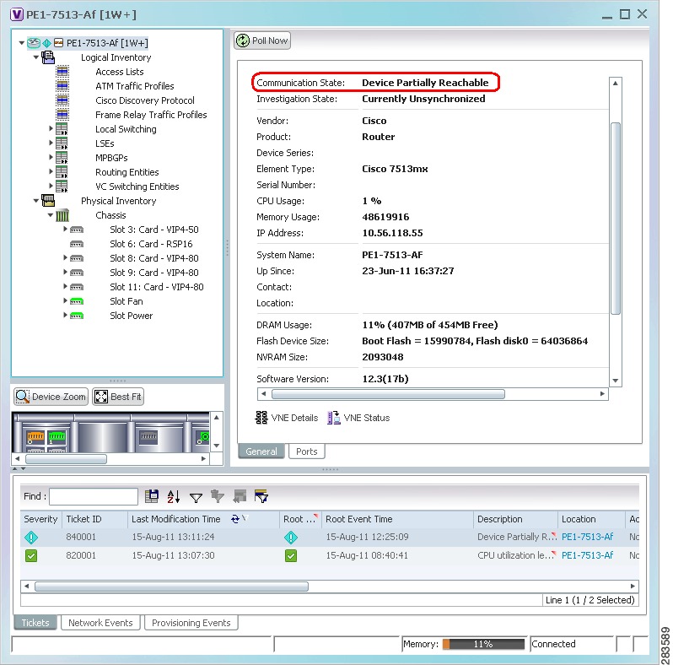Click root icon in ticket 840001 row
This screenshot has height=665, width=673.
tap(291, 537)
